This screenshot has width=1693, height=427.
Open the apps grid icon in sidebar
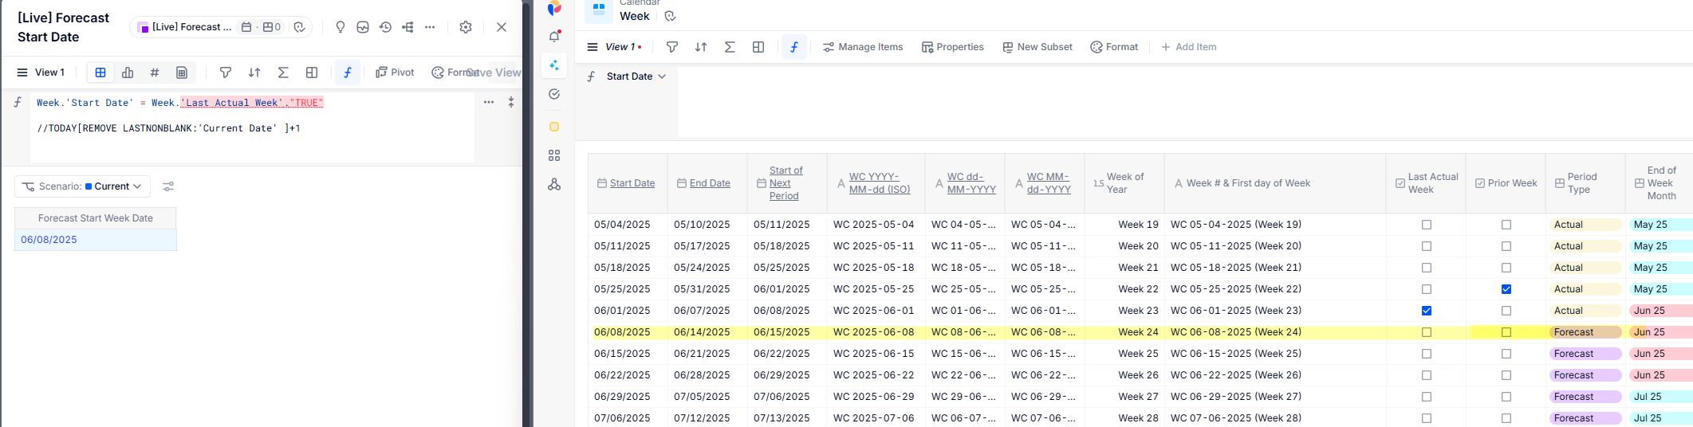pos(554,155)
